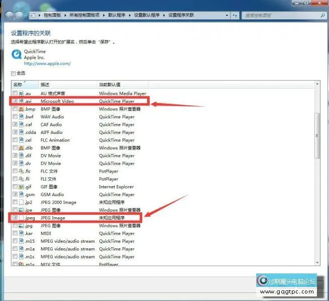
Task: Uncheck the .gsm extension checkbox
Action: 15,194
